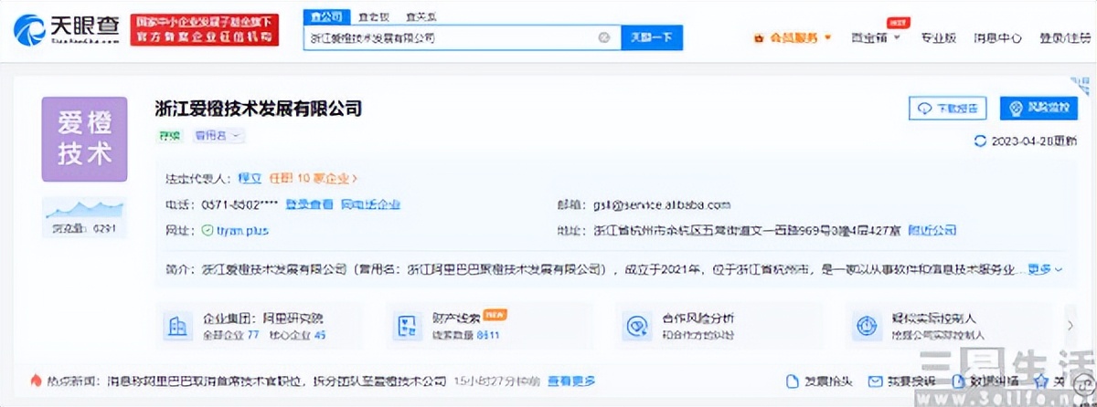
Task: Click the hot news flame icon
Action: (x=37, y=380)
